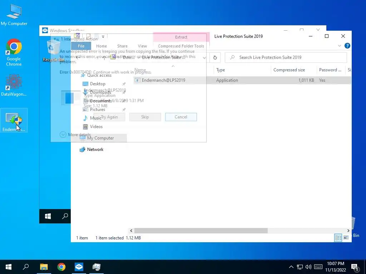This screenshot has height=274, width=366.
Task: Select the Endermanch@LPS2019 file row
Action: point(242,80)
